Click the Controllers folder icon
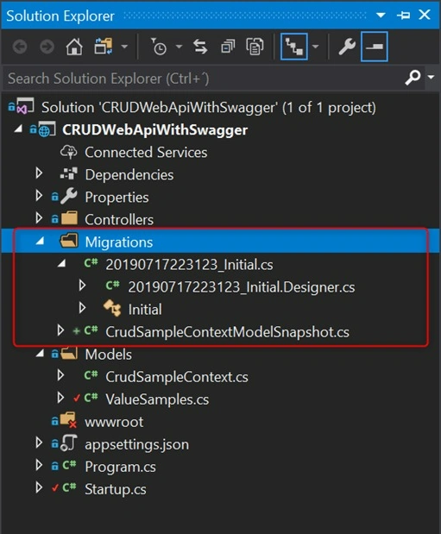Viewport: 441px width, 534px height. coord(69,218)
